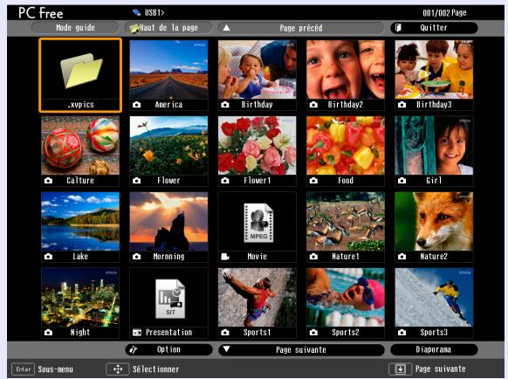Viewport: 508px width, 379px height.
Task: Open the .xvpics folder icon
Action: (x=81, y=71)
